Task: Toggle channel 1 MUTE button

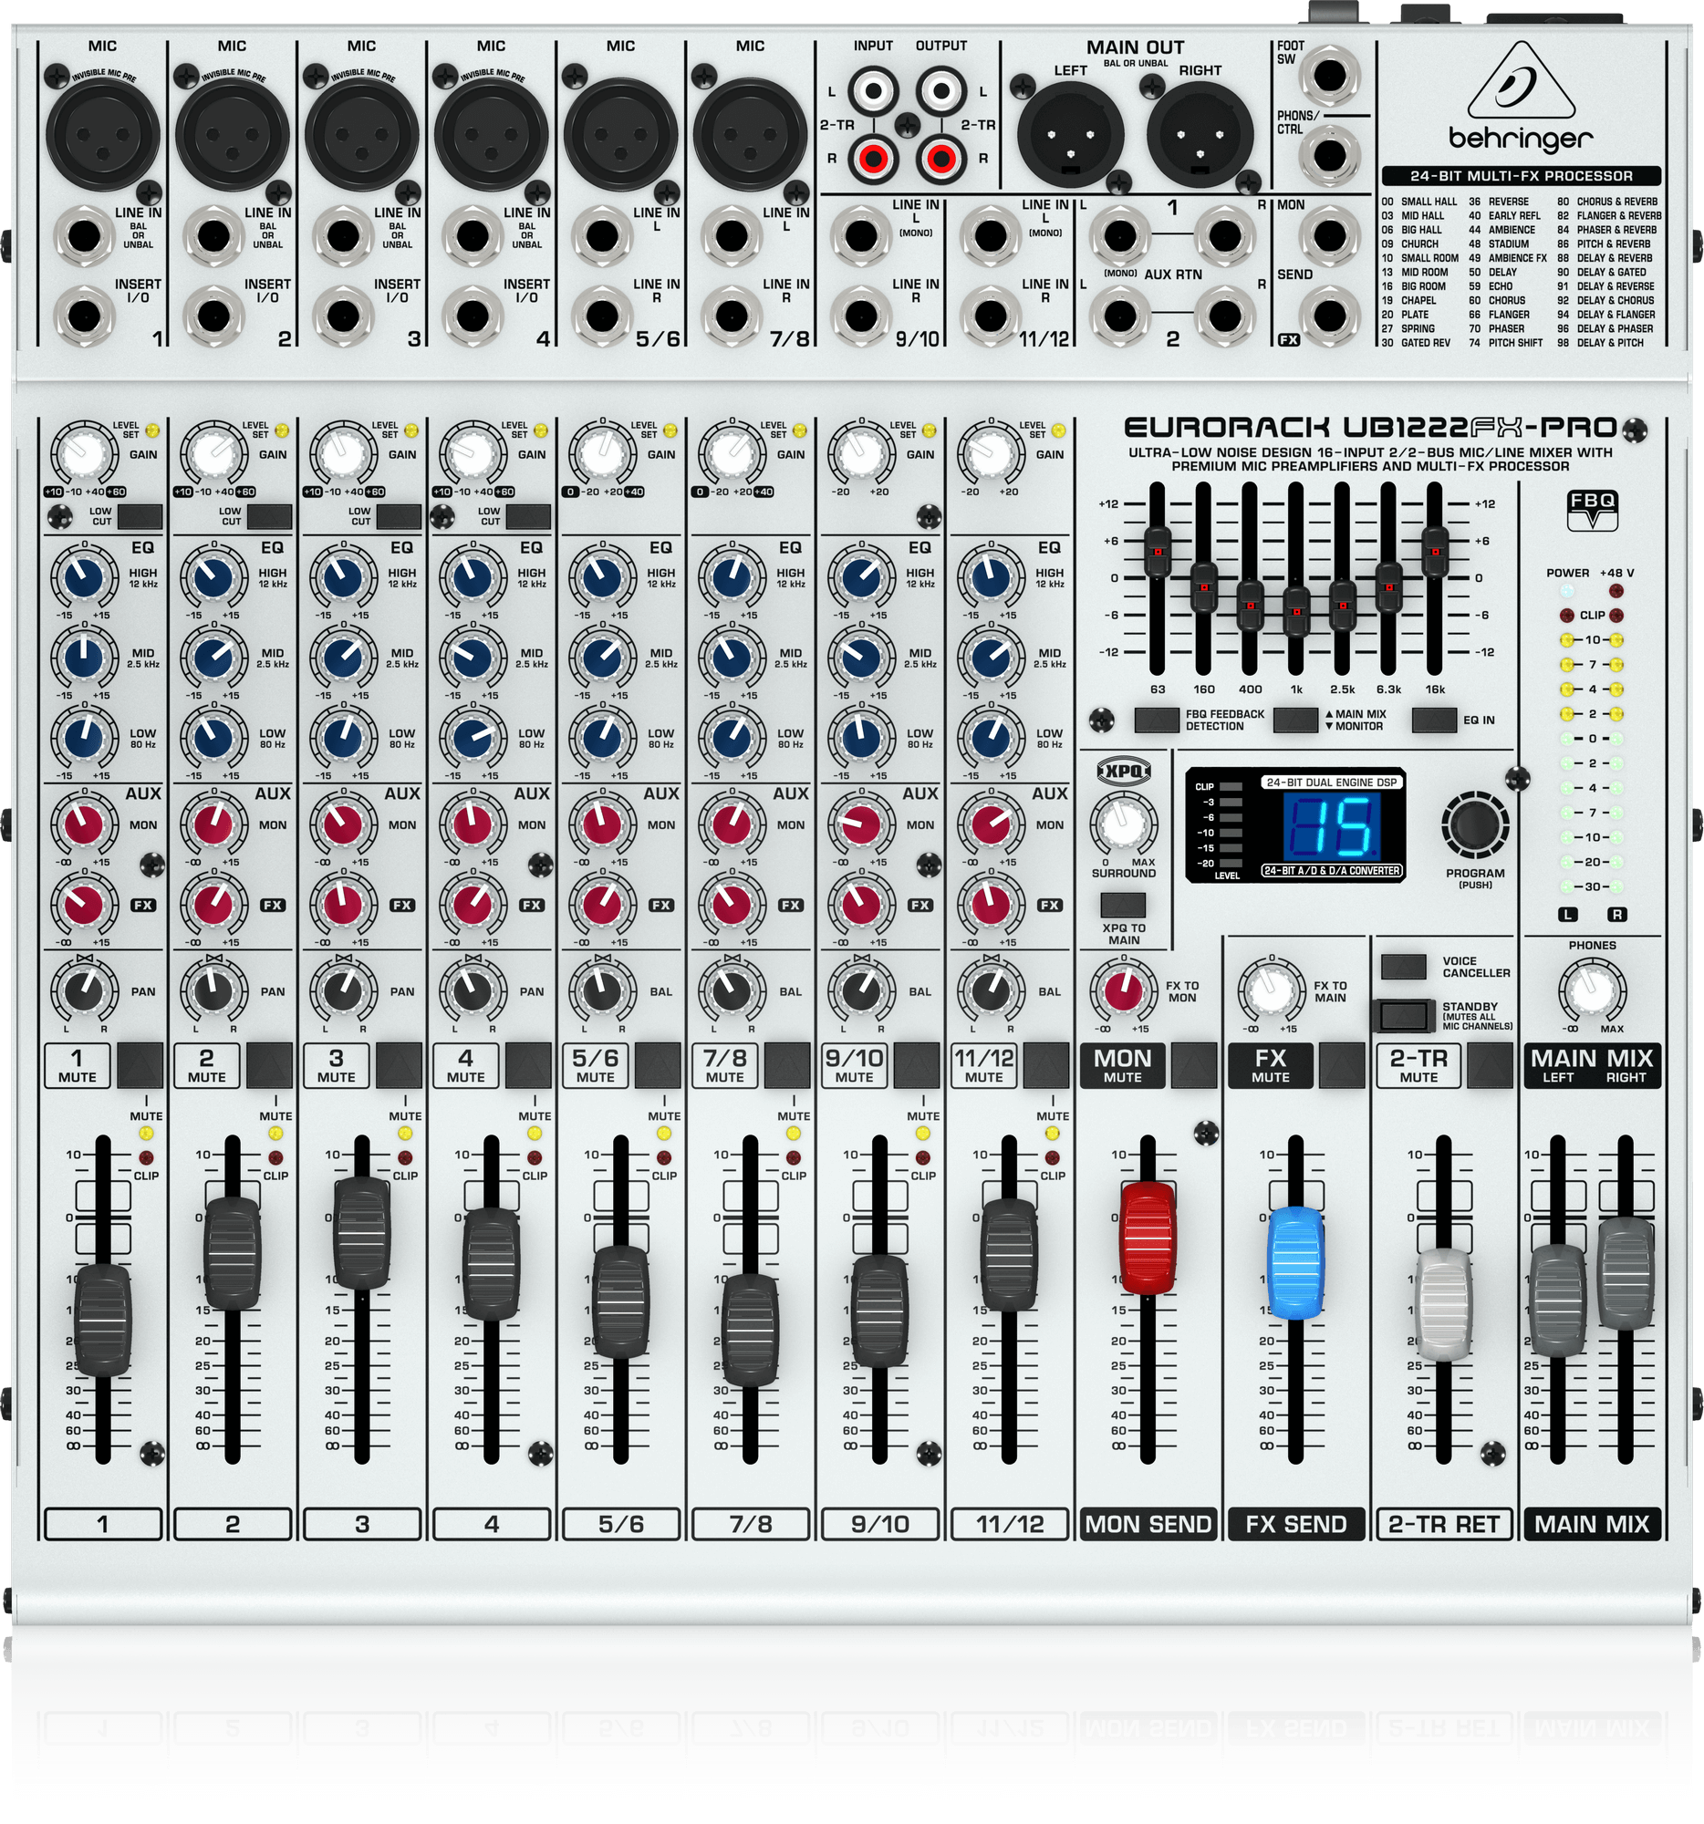Action: click(x=140, y=1065)
